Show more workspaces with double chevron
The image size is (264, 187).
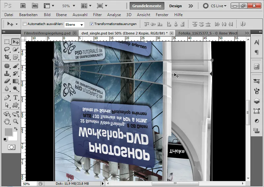[x=191, y=6]
